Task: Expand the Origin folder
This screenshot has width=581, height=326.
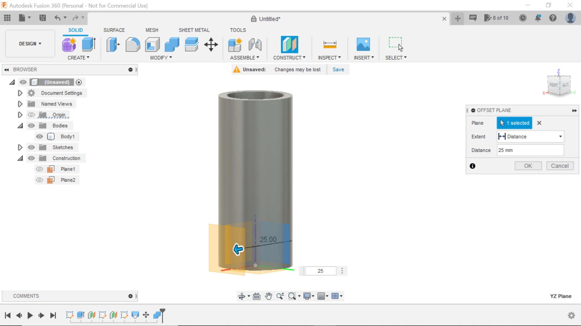Action: pyautogui.click(x=20, y=115)
